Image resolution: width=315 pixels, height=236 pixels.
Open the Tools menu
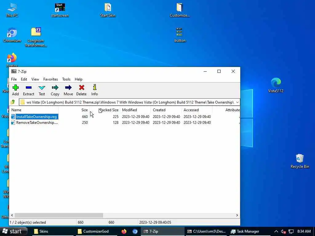coord(66,79)
